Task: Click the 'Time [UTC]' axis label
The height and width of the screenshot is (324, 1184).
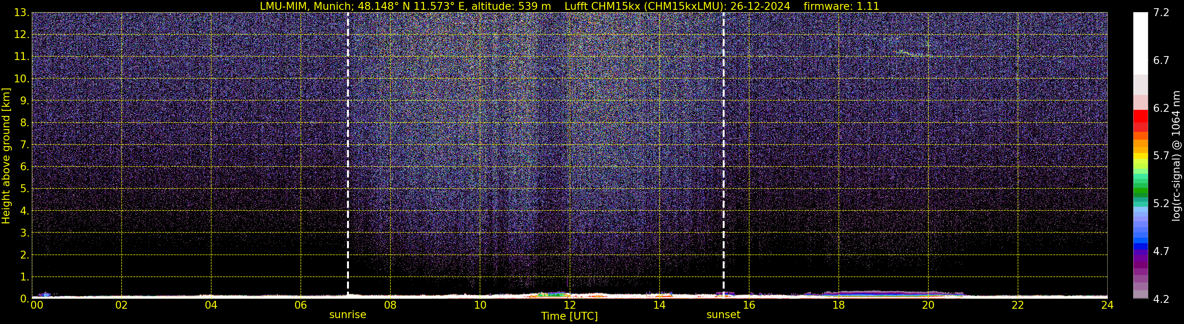Action: [x=569, y=316]
